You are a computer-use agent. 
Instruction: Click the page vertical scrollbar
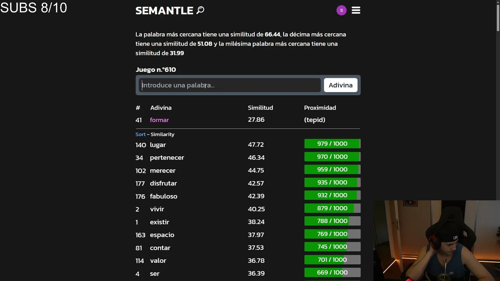(x=498, y=140)
